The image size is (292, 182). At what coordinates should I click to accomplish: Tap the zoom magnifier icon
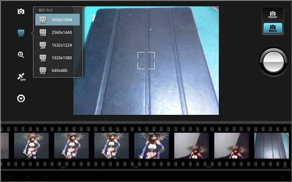pyautogui.click(x=21, y=55)
